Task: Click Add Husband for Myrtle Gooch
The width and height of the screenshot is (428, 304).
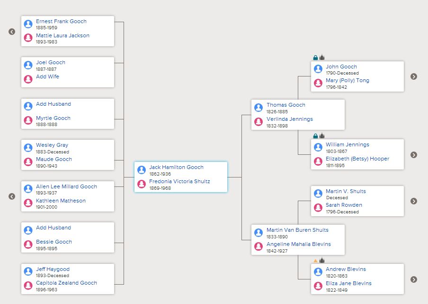Action: (x=53, y=104)
